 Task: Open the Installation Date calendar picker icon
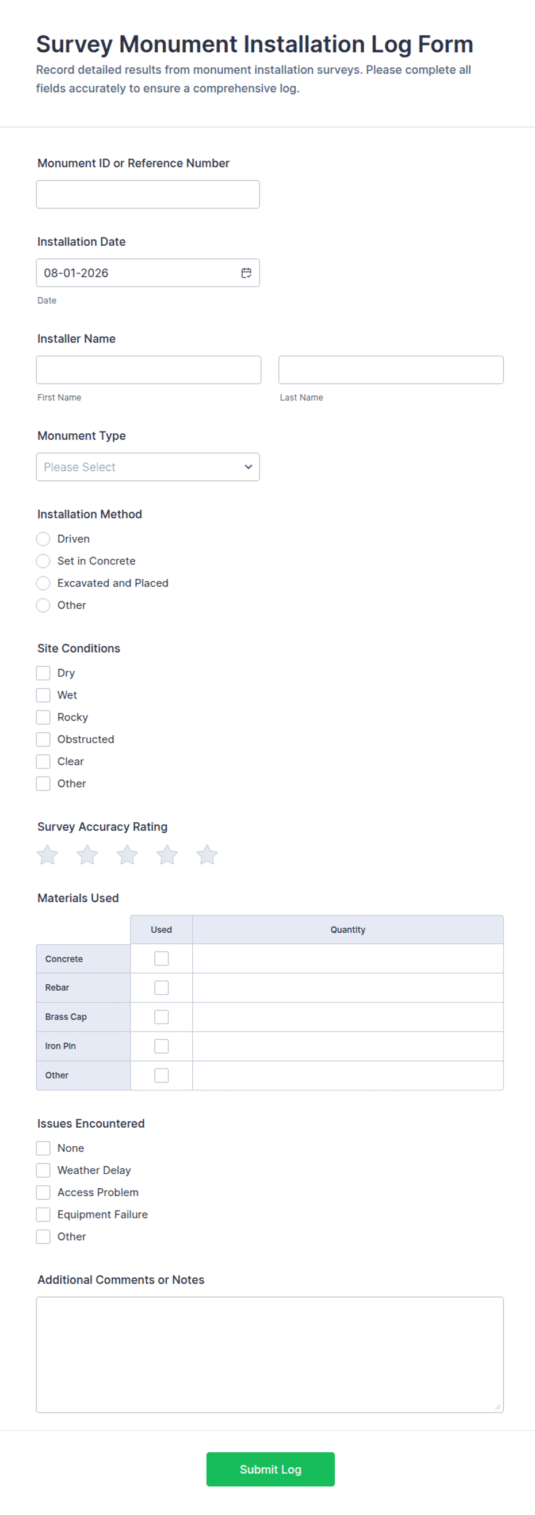[246, 273]
